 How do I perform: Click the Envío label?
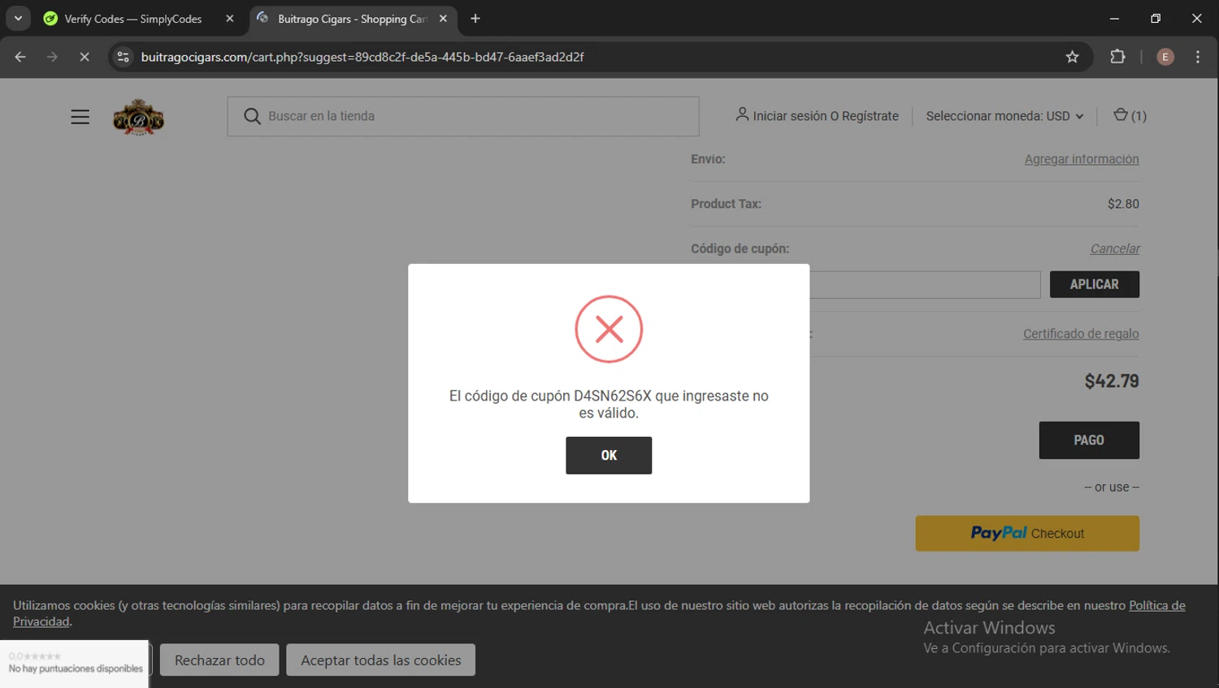point(708,159)
